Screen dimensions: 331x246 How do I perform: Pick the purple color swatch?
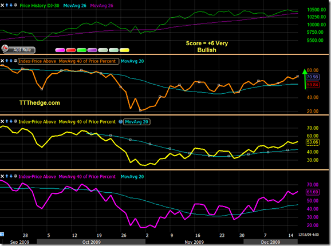[x=92, y=50]
